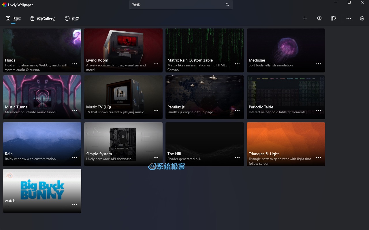Open more options for Medusae wallpaper
This screenshot has height=230, width=369.
point(319,64)
